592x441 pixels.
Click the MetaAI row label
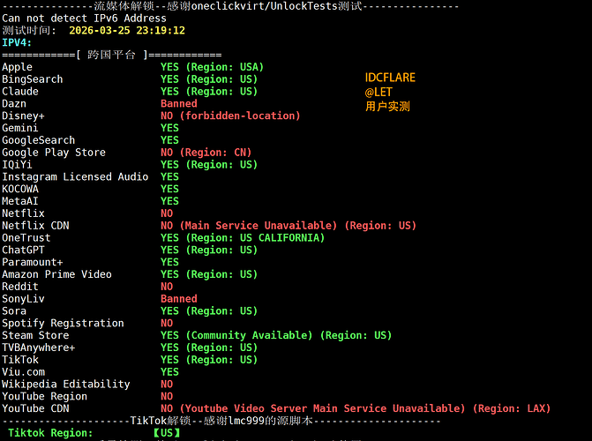pyautogui.click(x=20, y=201)
